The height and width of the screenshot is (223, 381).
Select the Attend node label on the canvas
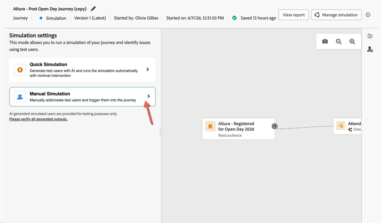point(354,124)
